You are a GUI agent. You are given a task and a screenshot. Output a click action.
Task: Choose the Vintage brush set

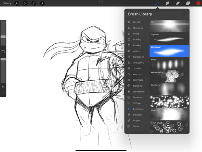coord(137,103)
